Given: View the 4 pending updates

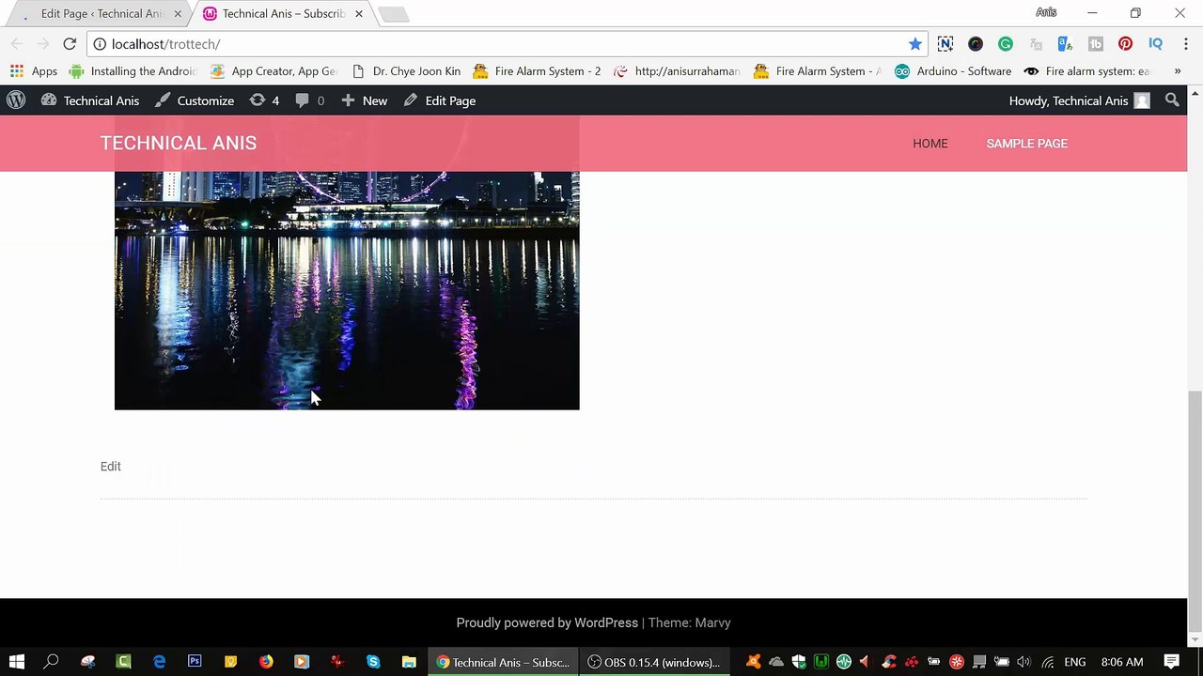Looking at the screenshot, I should point(264,100).
